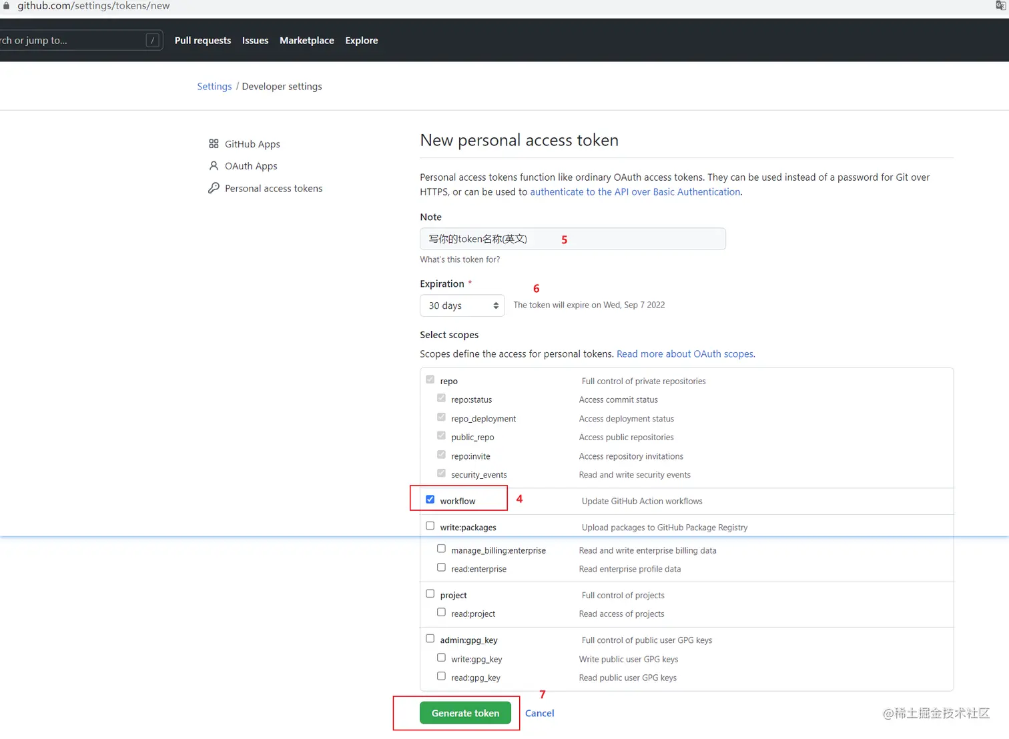Open the Expiration 30 days dropdown
Screen dimensions: 1009x739
(x=462, y=305)
